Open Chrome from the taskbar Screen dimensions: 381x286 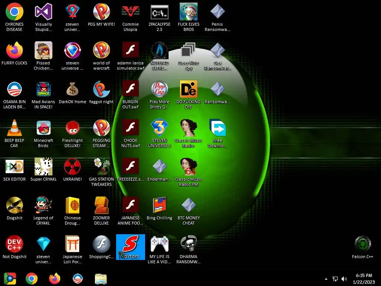point(32,279)
